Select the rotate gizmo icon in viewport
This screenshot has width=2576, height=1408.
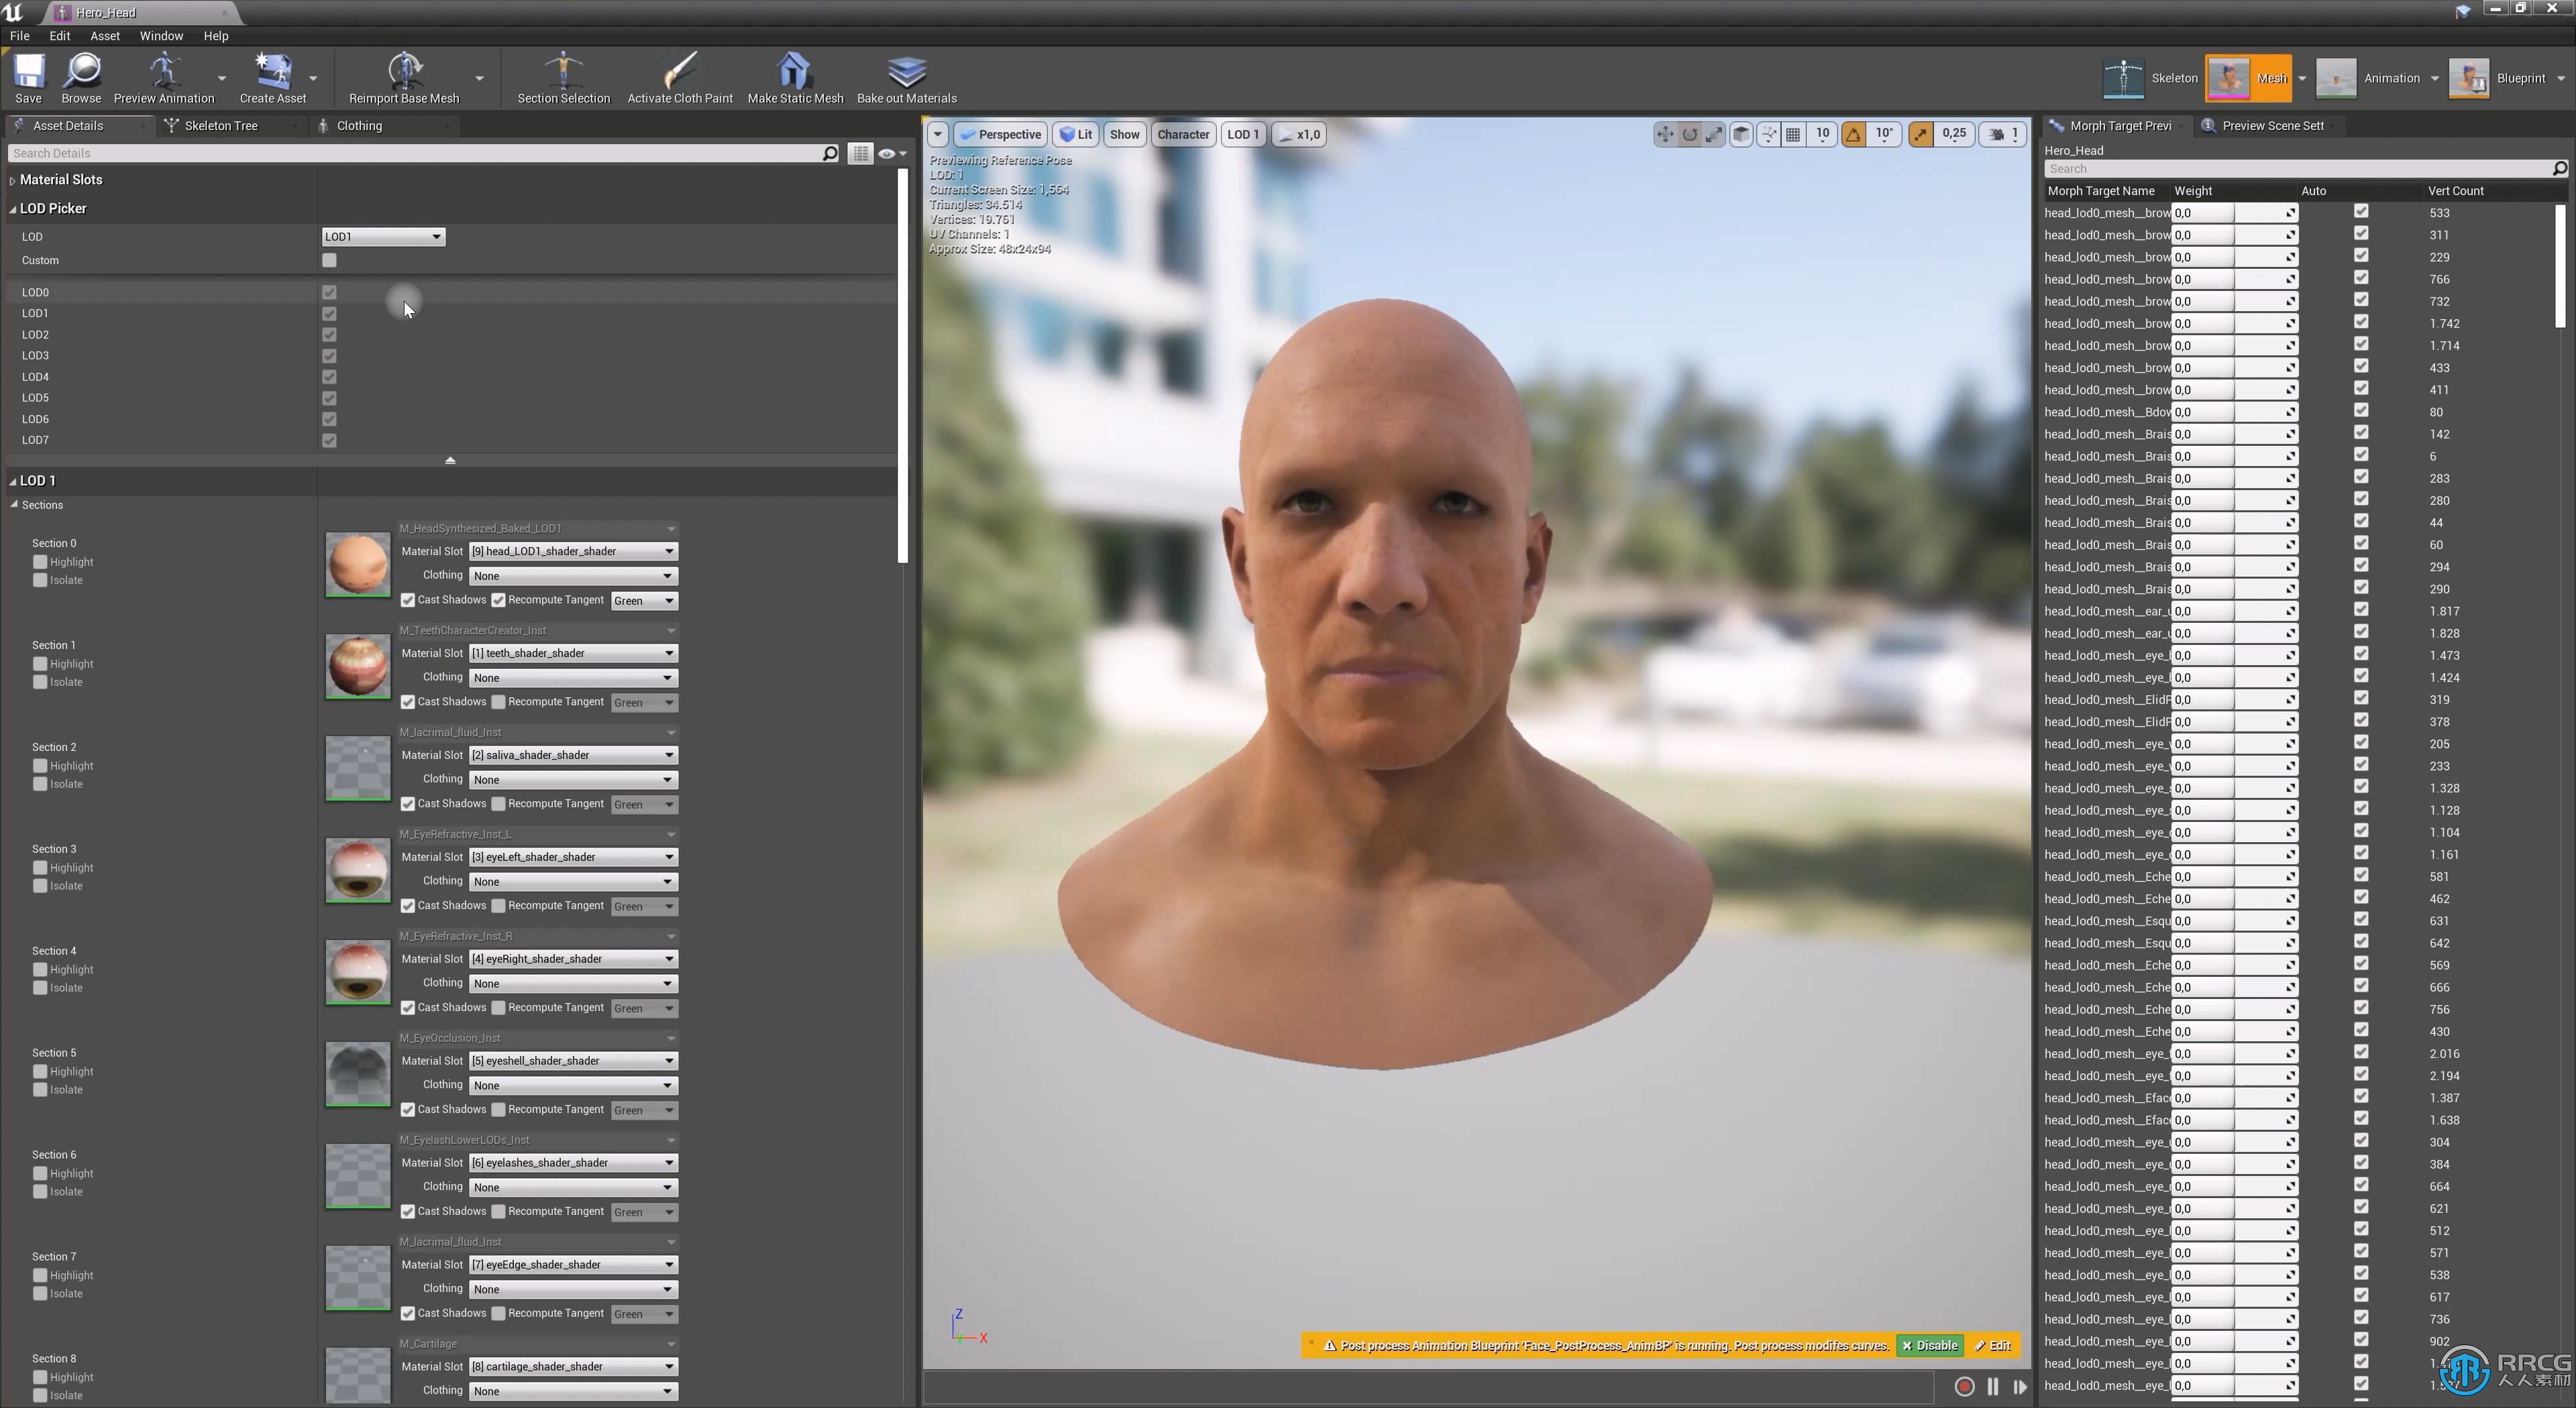click(1690, 134)
